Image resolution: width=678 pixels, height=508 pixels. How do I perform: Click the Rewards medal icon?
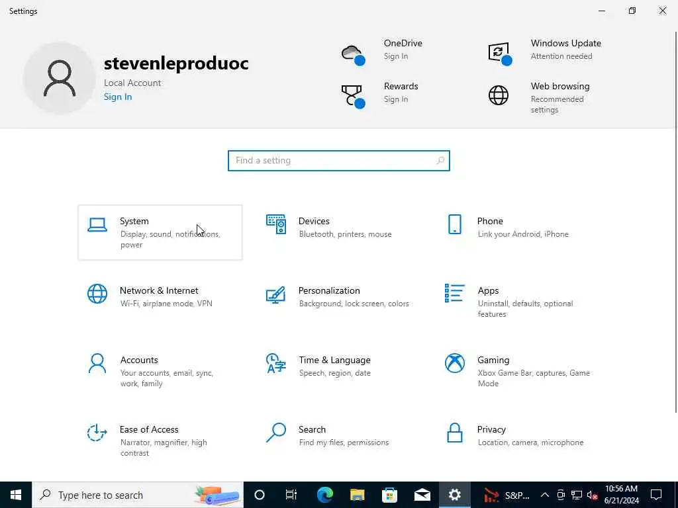pos(353,97)
